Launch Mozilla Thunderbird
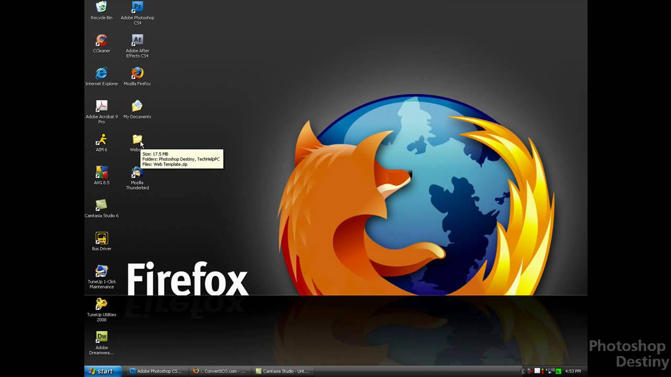Viewport: 671px width, 377px height. click(137, 173)
